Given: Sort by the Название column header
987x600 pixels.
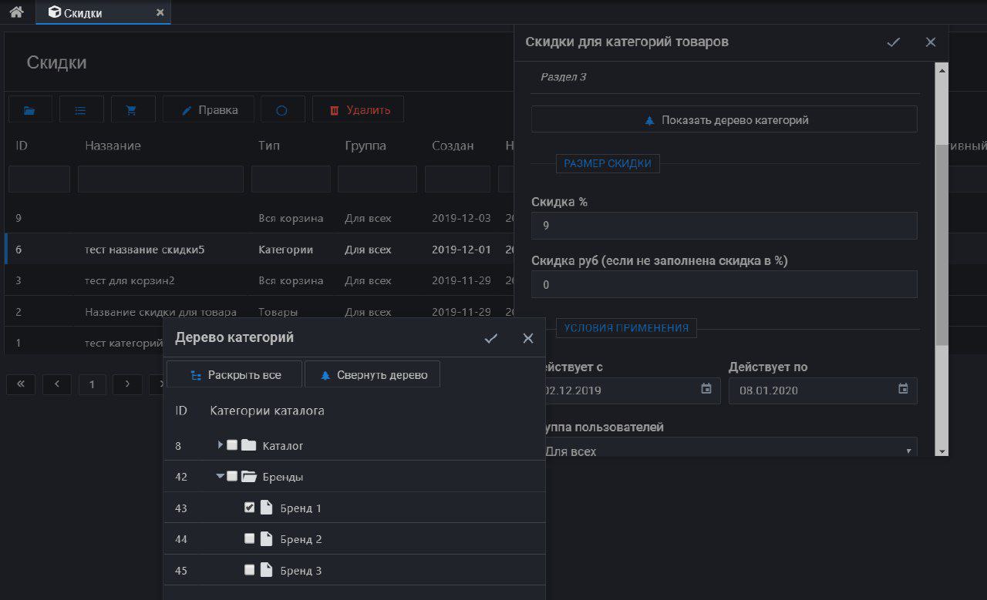Looking at the screenshot, I should [x=113, y=146].
